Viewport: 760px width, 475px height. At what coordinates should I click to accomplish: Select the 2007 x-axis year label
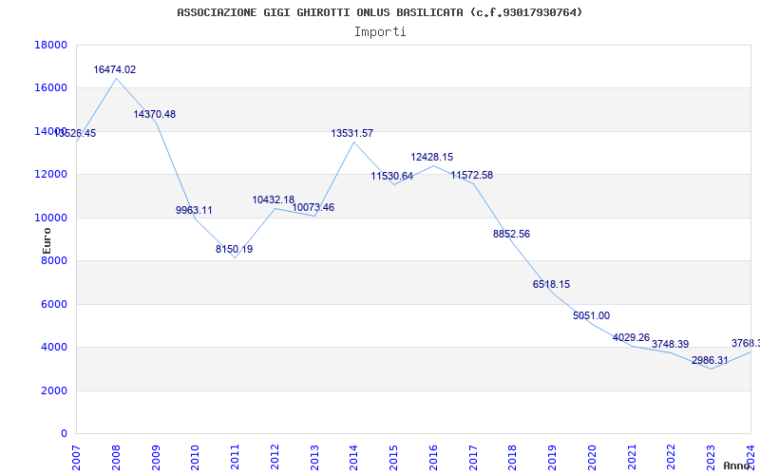[76, 458]
